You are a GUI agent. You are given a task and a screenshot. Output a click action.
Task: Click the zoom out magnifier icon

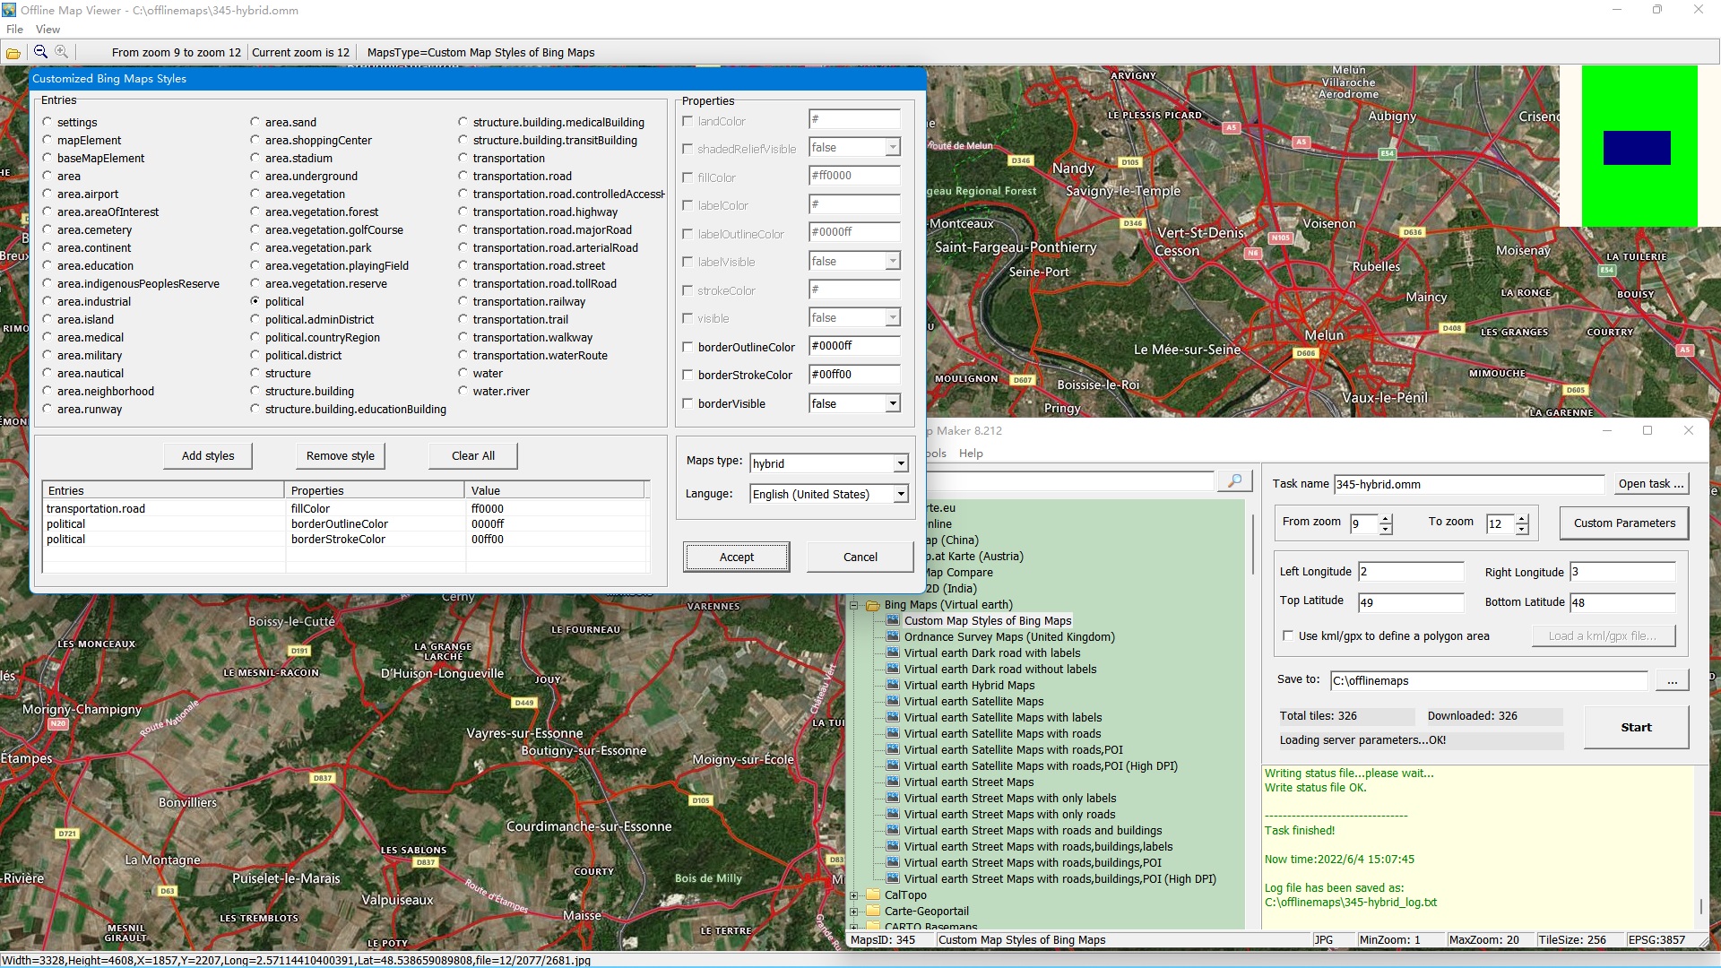click(x=40, y=52)
